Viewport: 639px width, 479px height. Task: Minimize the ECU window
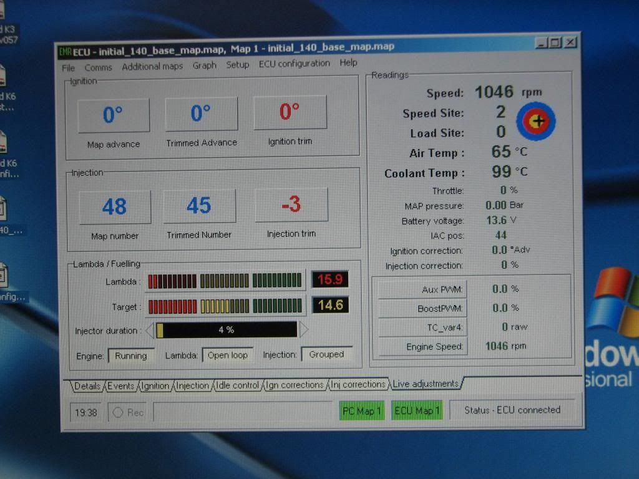click(542, 43)
